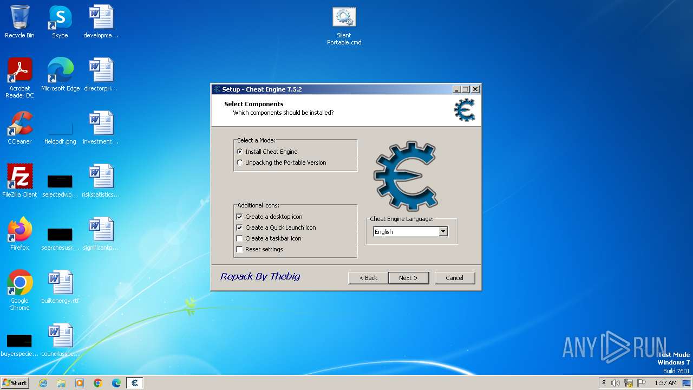Uncheck Create a desktop icon

tap(270, 217)
